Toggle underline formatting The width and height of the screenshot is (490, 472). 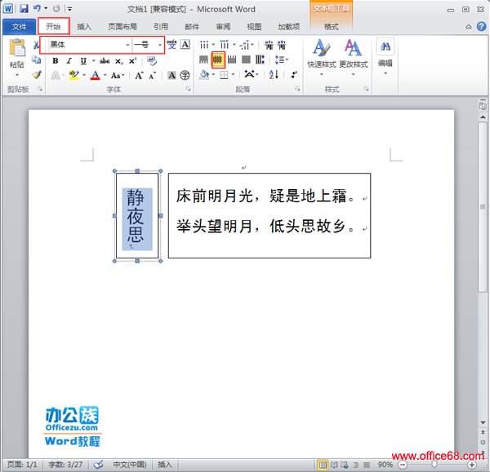(83, 61)
